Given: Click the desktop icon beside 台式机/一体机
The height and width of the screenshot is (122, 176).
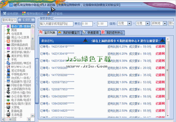Looking at the screenshot, I should pos(8,78).
